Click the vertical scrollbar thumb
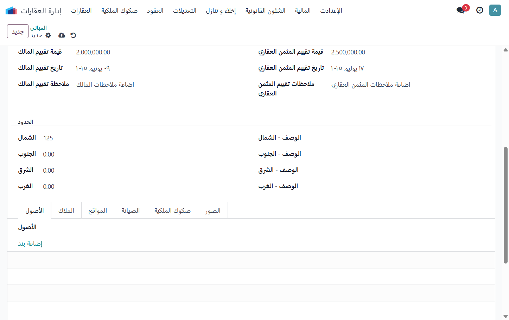This screenshot has height=320, width=509. click(x=505, y=205)
